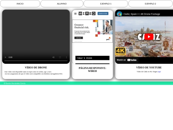
Task: Open the Wired hamburger menu icon
Action: tap(76, 13)
